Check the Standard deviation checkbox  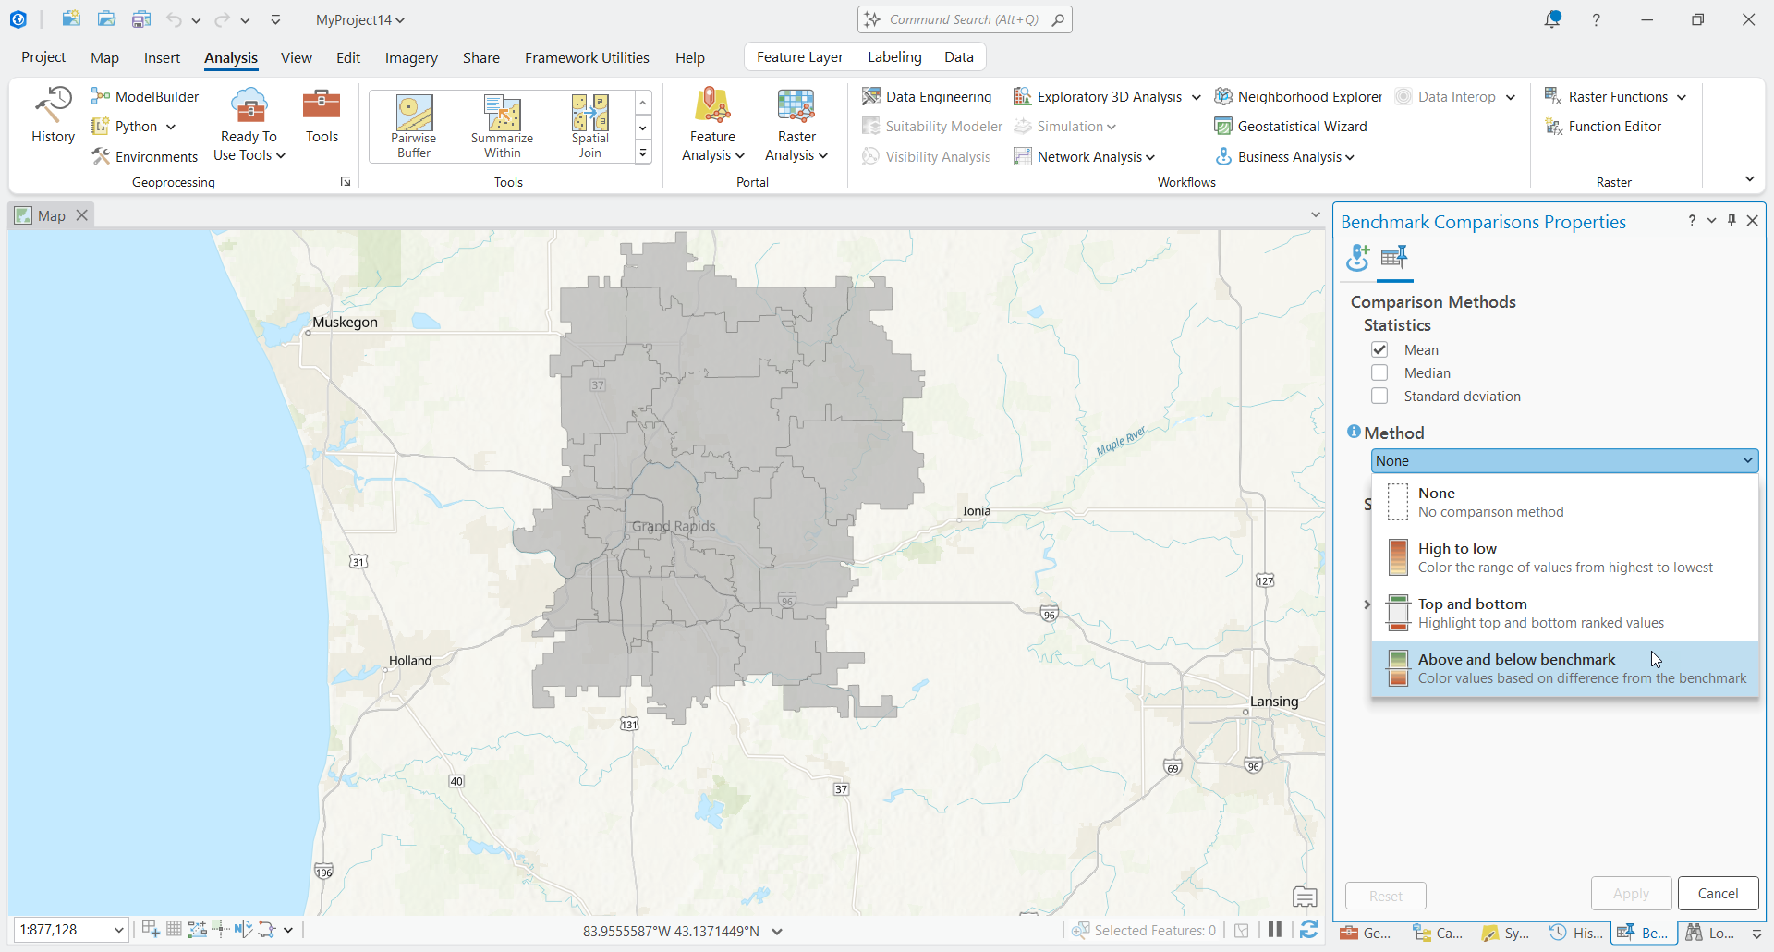(1379, 396)
